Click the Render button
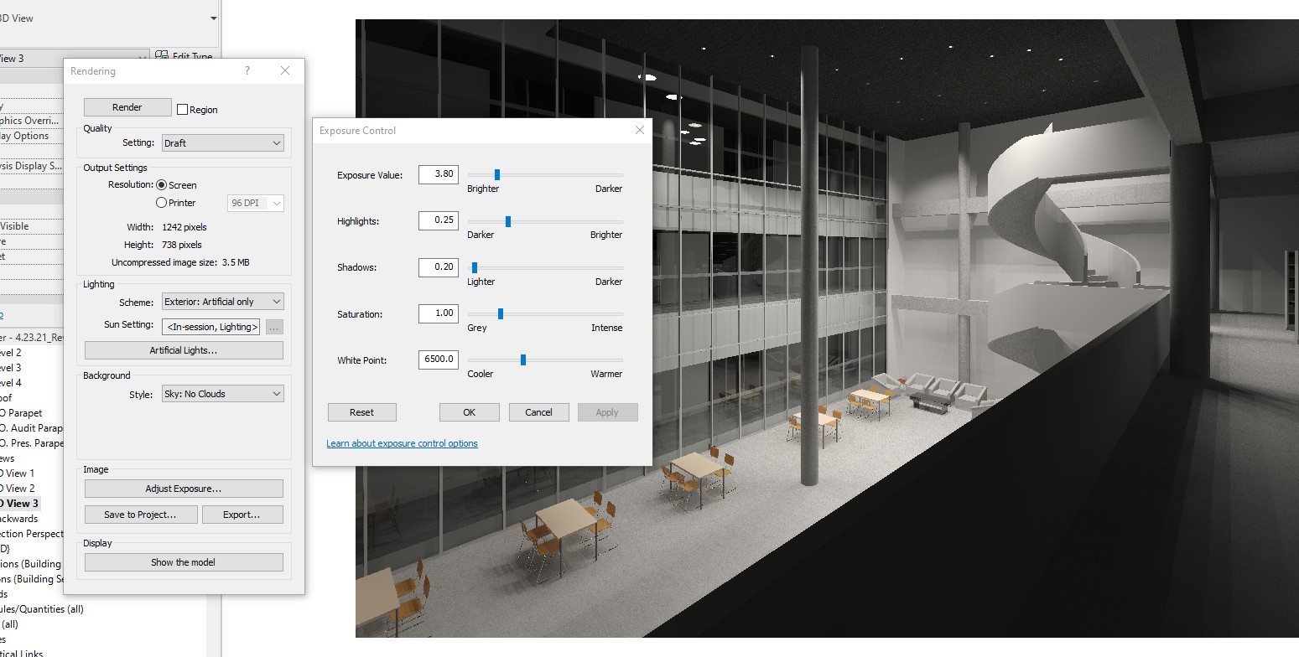 click(x=127, y=107)
